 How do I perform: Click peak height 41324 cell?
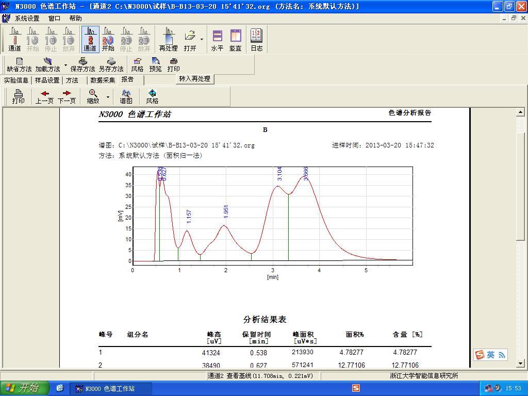pos(211,353)
